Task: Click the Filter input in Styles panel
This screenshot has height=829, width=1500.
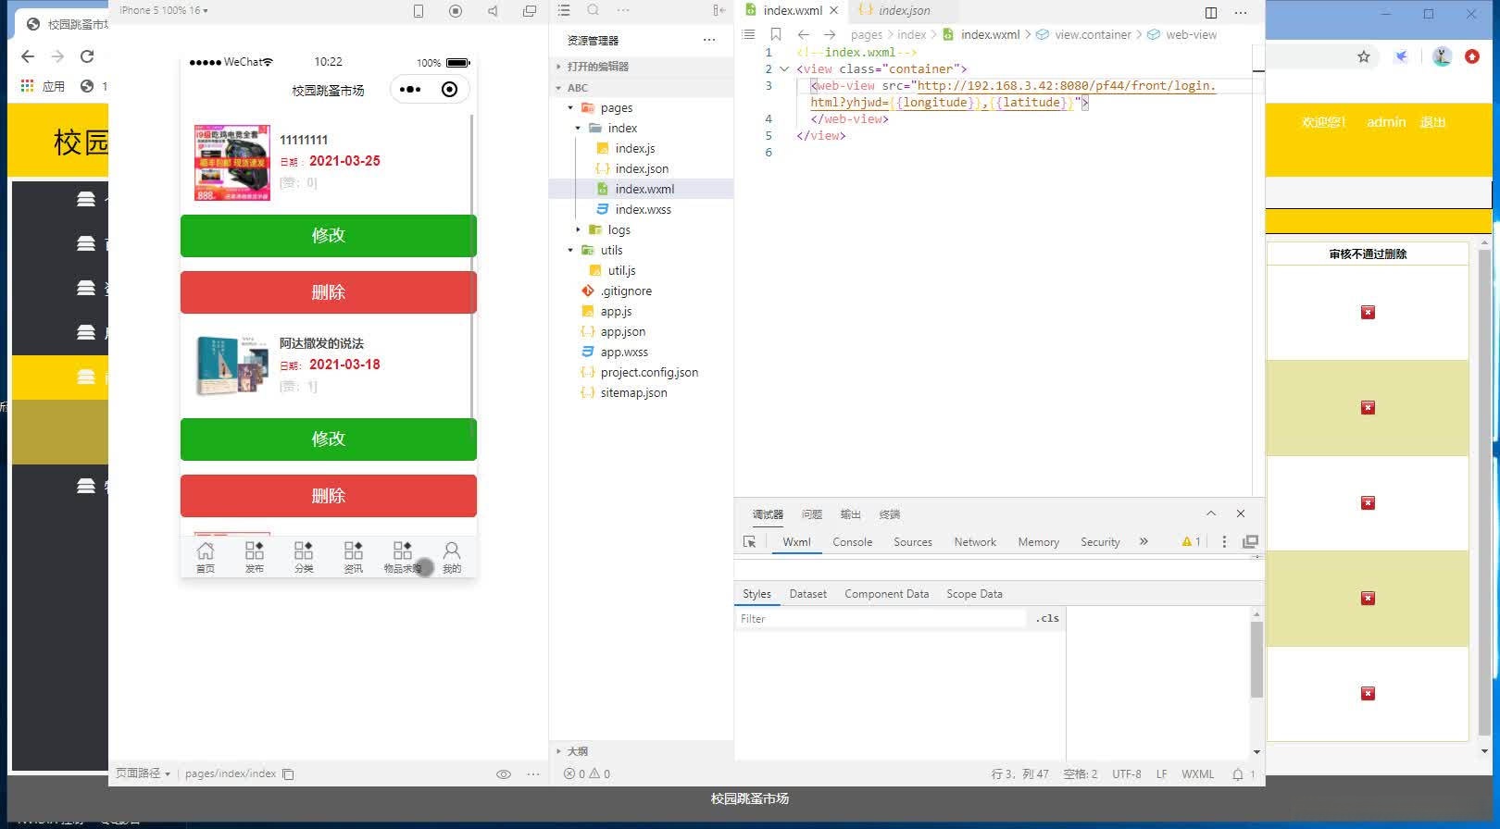Action: pos(880,619)
